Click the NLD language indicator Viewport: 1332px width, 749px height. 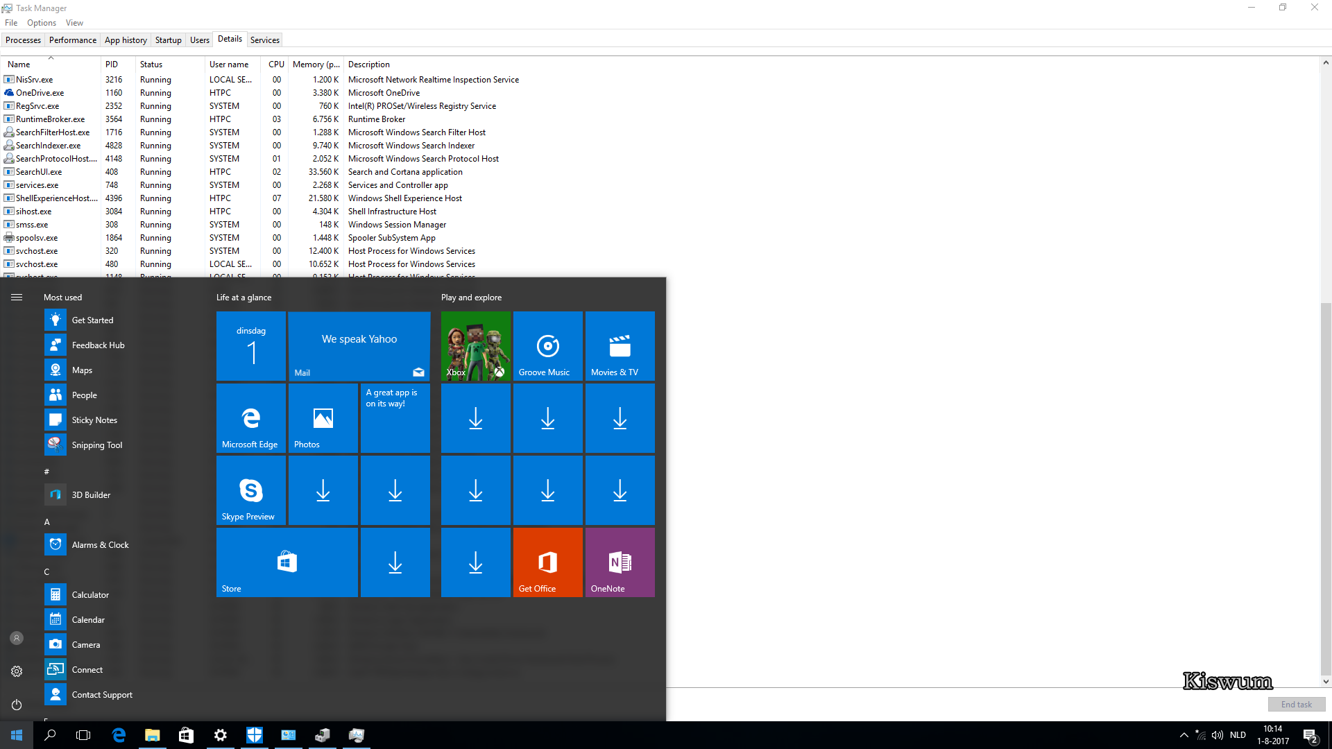pyautogui.click(x=1238, y=735)
